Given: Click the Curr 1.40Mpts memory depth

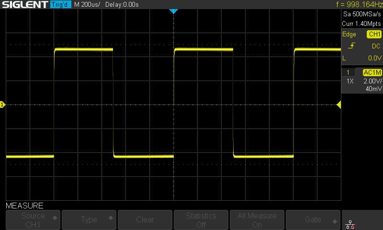Looking at the screenshot, I should point(361,23).
